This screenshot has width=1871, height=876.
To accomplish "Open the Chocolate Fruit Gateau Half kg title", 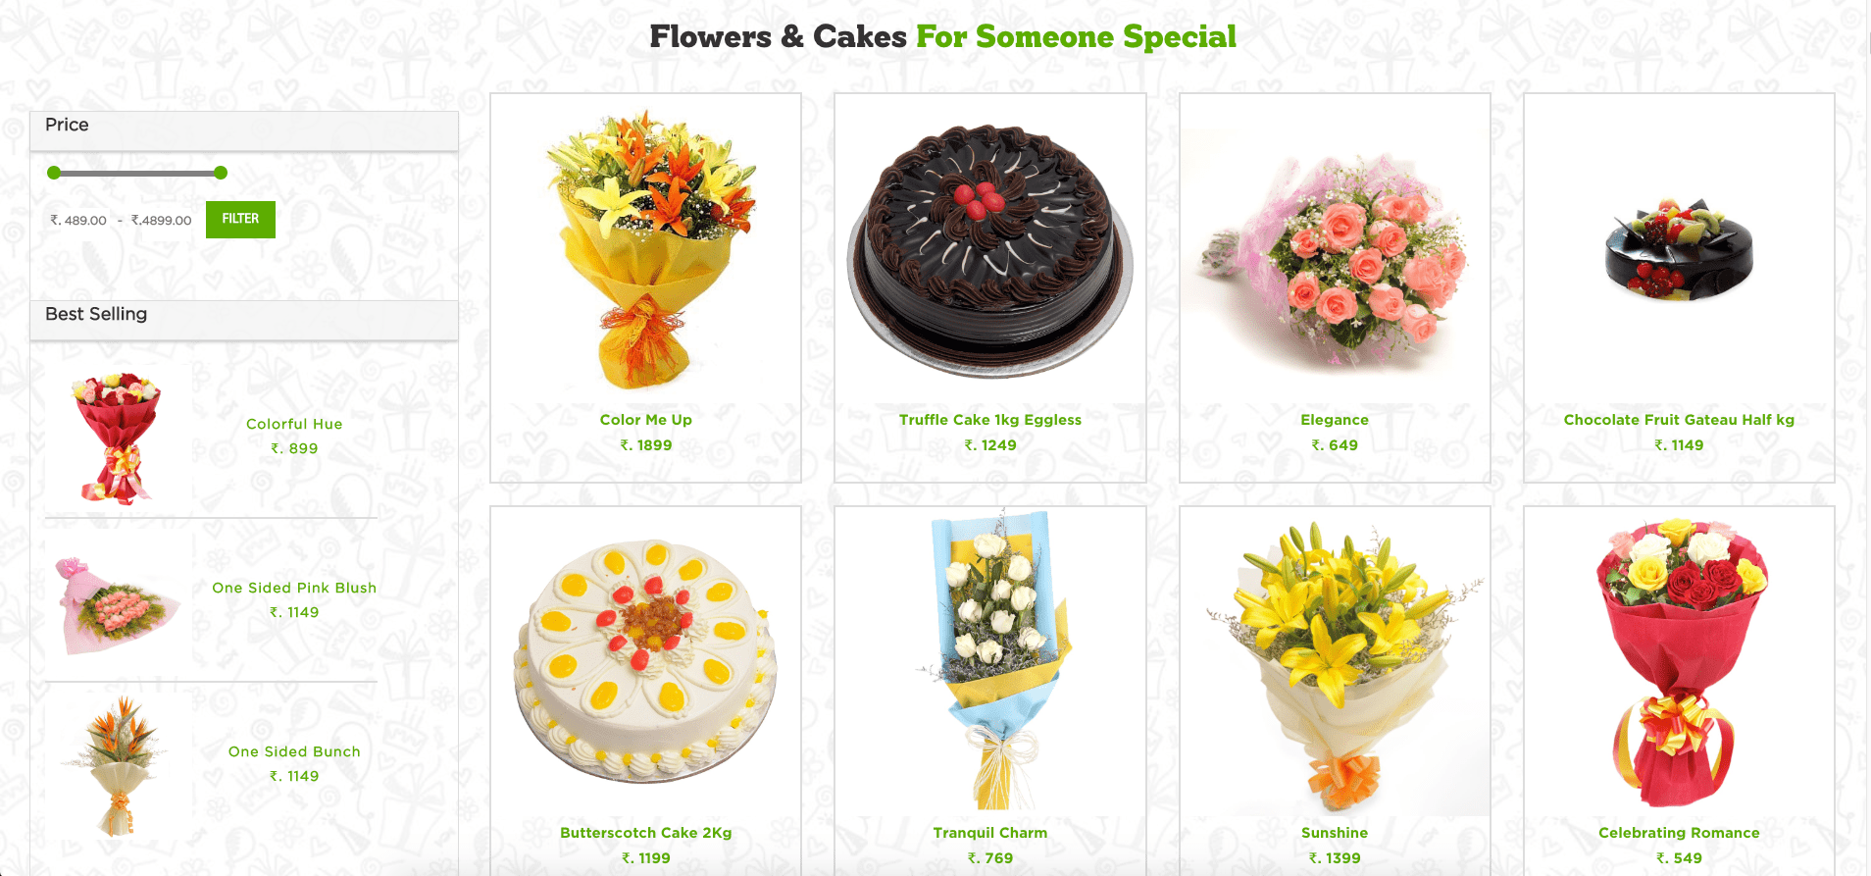I will point(1679,420).
